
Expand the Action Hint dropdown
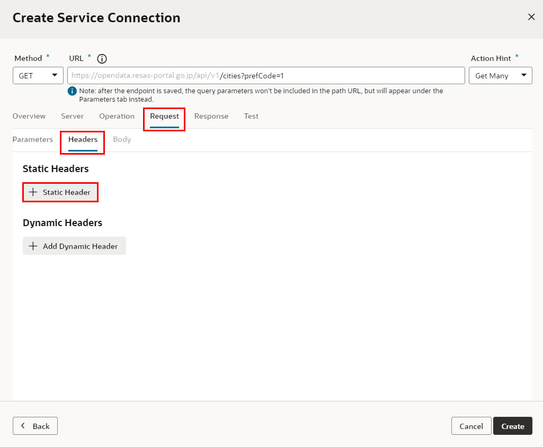point(500,76)
